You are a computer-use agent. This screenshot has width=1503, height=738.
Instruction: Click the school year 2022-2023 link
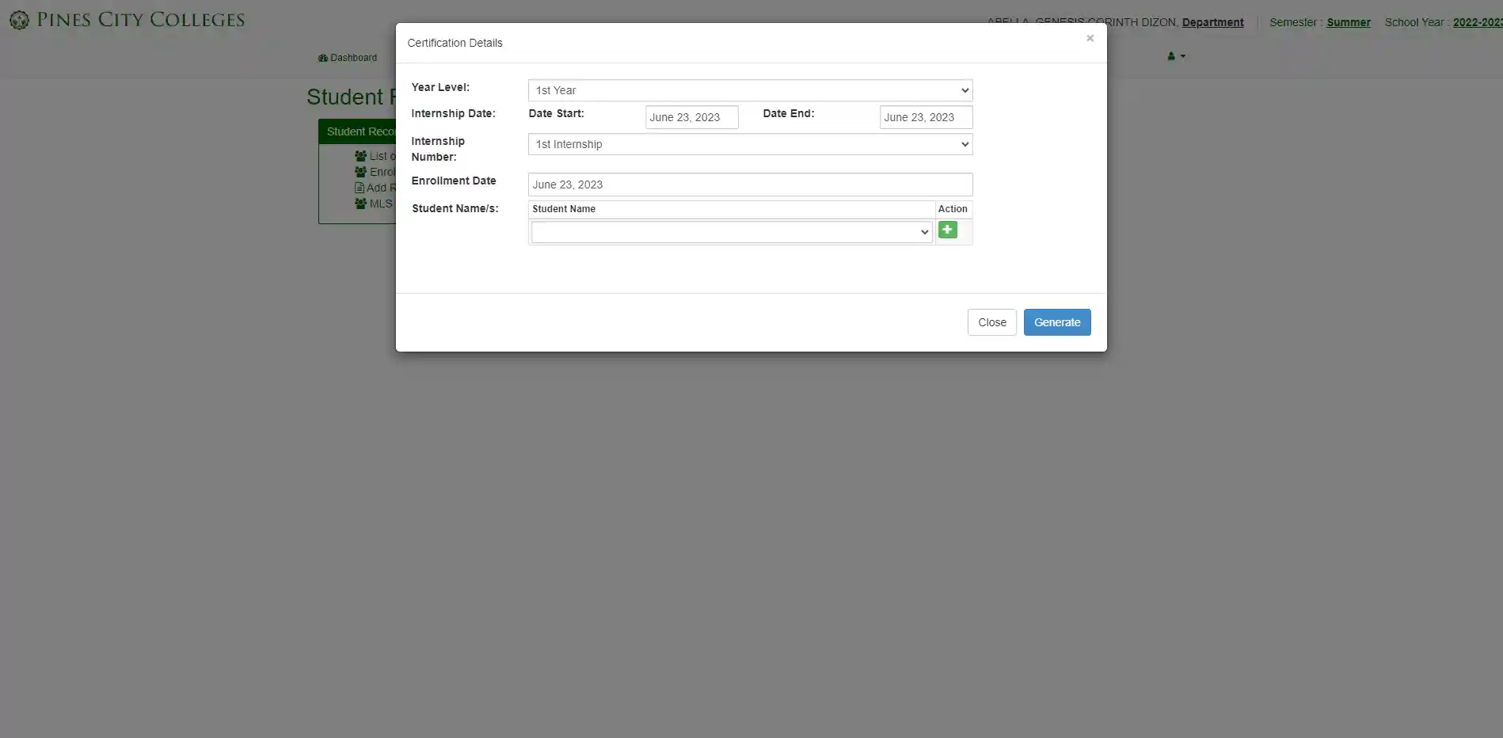(x=1478, y=22)
